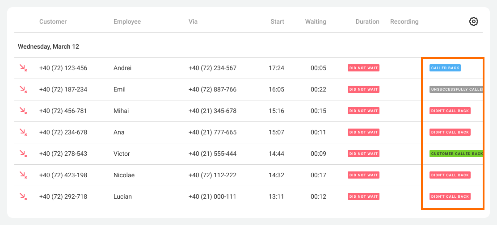Click the gray Unsuccessfully Called badge
497x225 pixels.
pos(456,89)
